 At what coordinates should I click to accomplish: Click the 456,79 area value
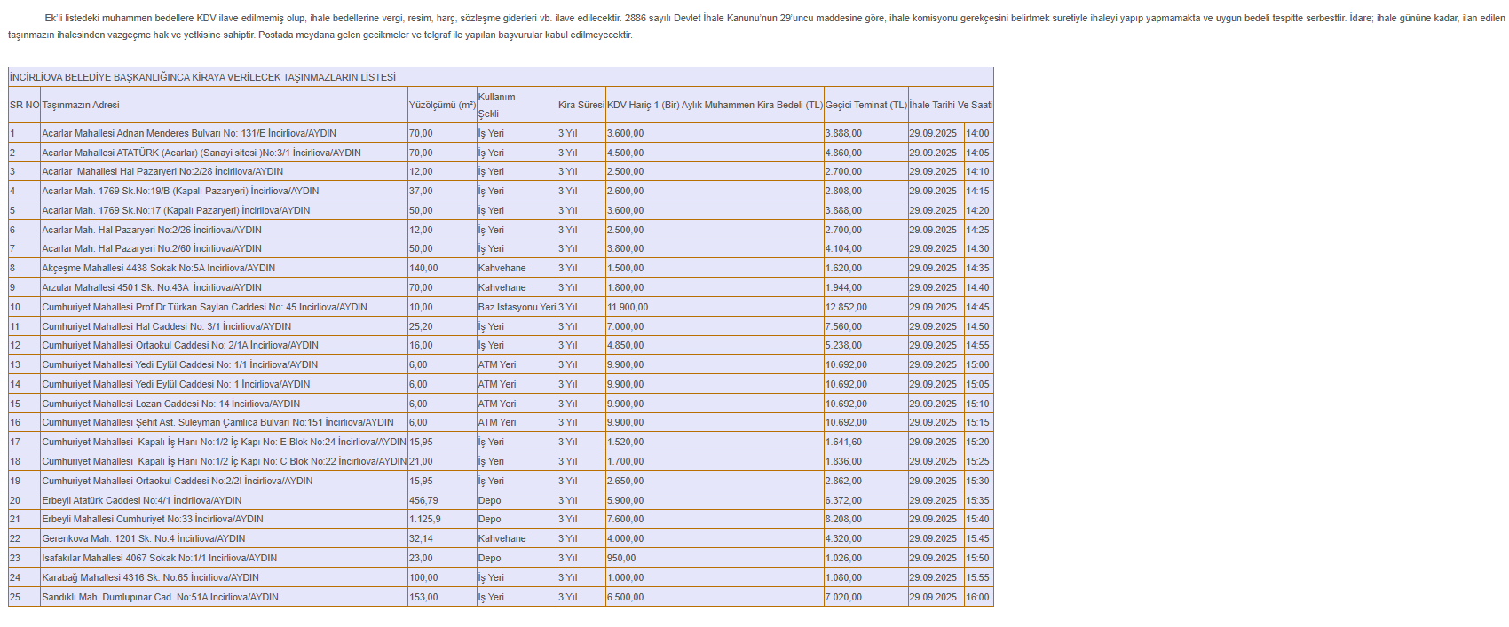423,500
